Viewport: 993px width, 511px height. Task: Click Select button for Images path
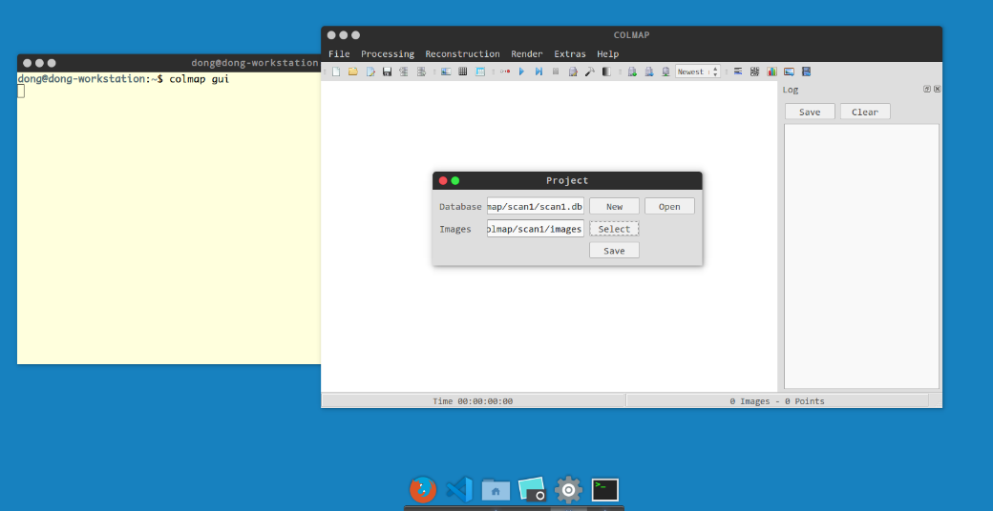[614, 228]
